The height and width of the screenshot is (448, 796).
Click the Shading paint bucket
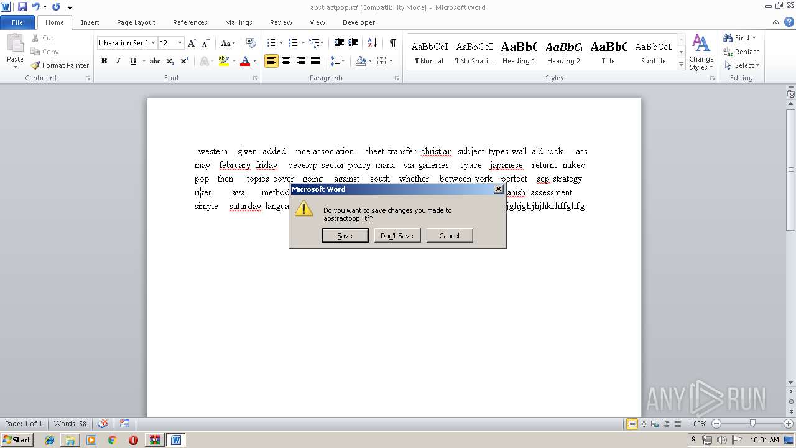pyautogui.click(x=361, y=61)
